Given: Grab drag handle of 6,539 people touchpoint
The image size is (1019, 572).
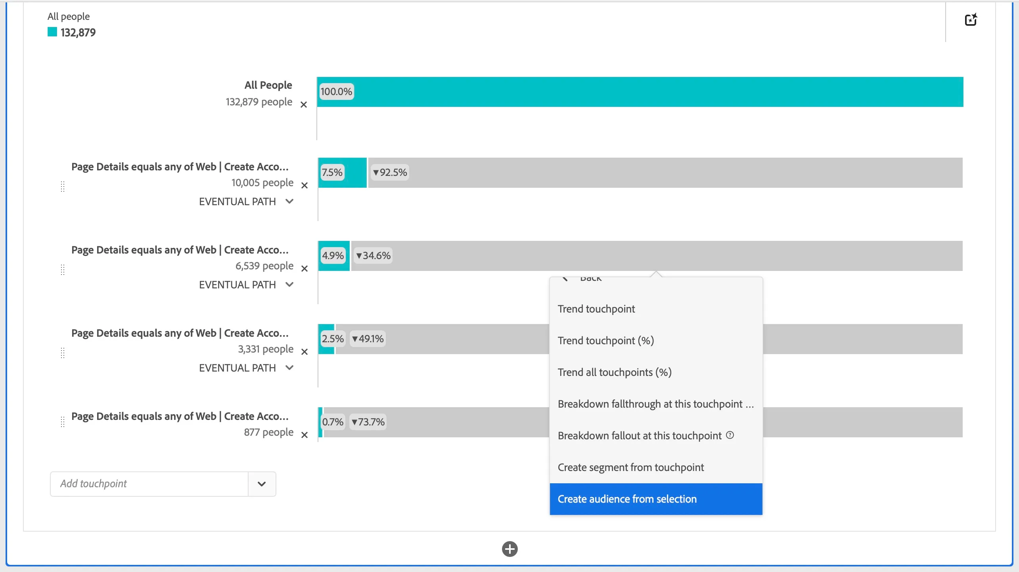Looking at the screenshot, I should coord(63,270).
